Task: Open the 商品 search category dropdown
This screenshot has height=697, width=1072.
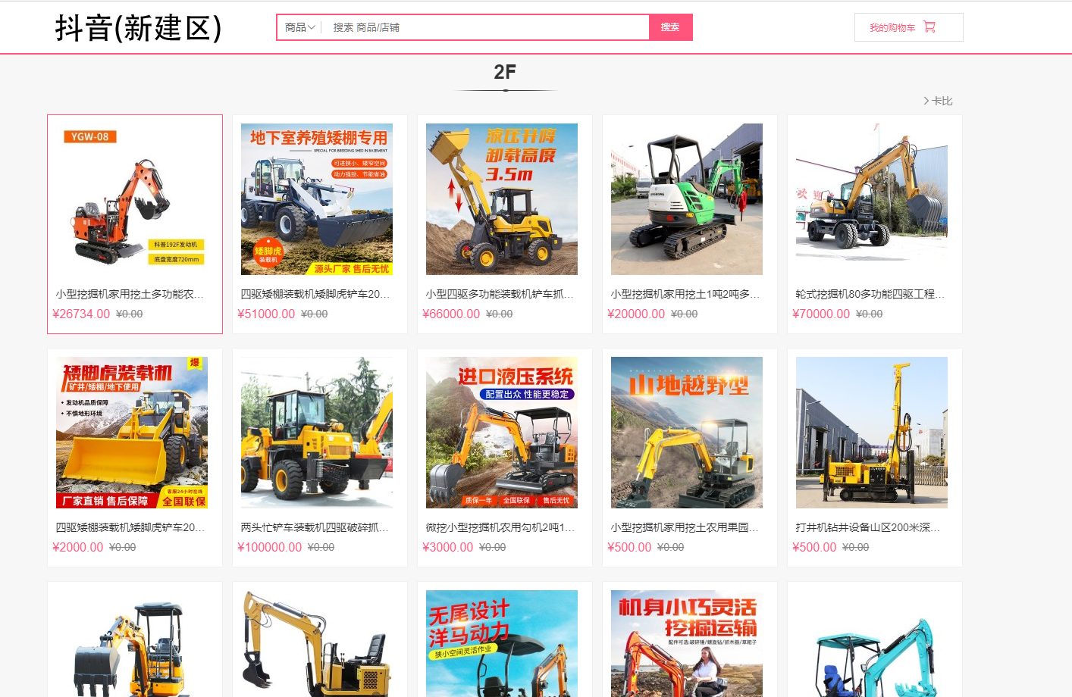Action: click(299, 27)
